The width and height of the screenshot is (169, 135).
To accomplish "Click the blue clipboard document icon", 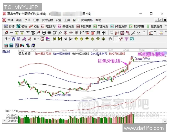I will 19,39.
